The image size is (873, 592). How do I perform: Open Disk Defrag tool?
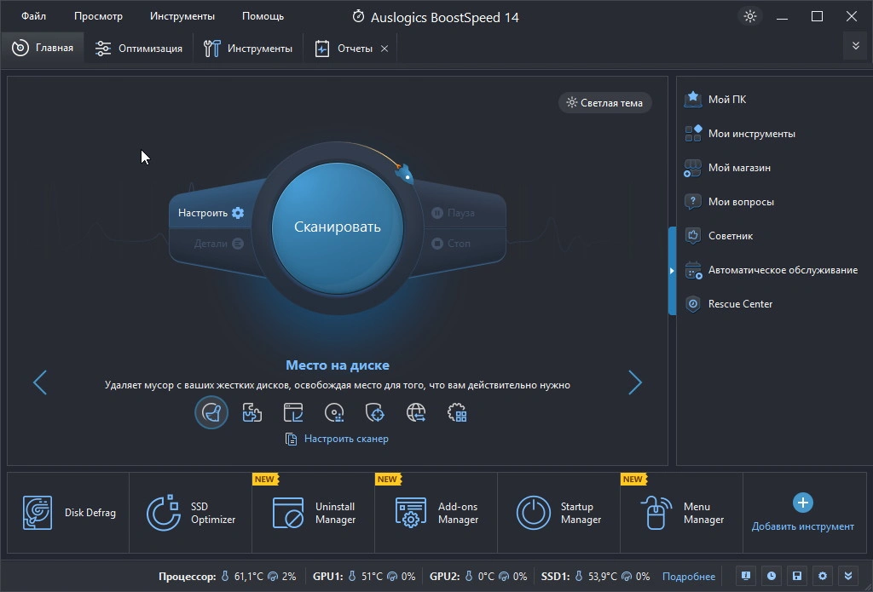[68, 513]
